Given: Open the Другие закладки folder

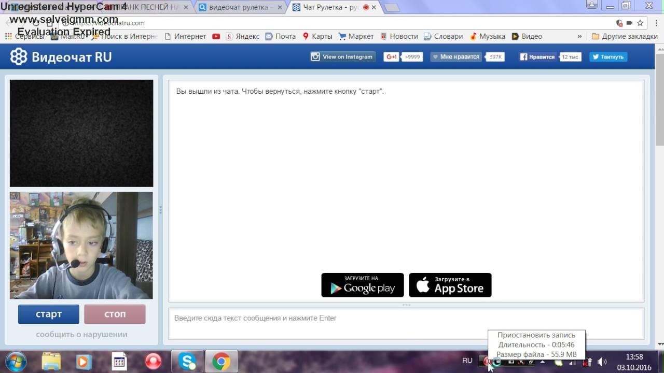Looking at the screenshot, I should [x=625, y=36].
